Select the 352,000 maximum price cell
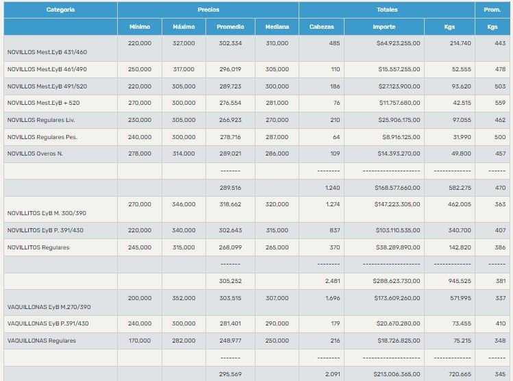 pos(184,298)
